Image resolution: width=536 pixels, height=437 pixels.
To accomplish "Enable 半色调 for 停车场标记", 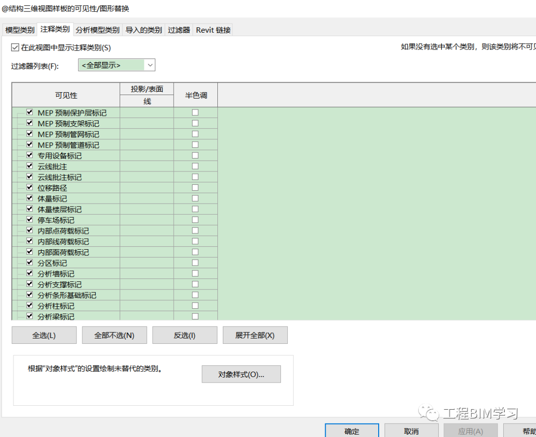I will pyautogui.click(x=195, y=219).
